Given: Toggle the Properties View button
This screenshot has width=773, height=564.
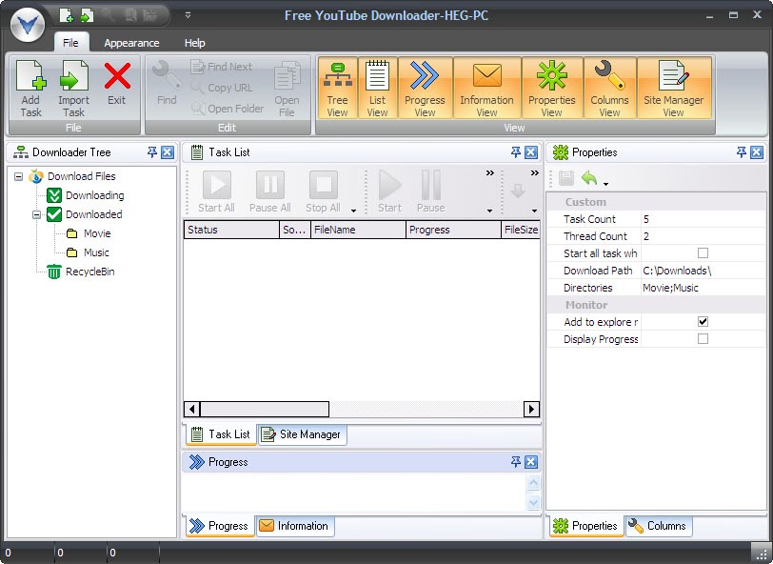Looking at the screenshot, I should click(551, 89).
